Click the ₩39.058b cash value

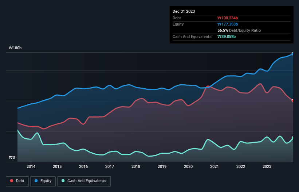pyautogui.click(x=227, y=37)
